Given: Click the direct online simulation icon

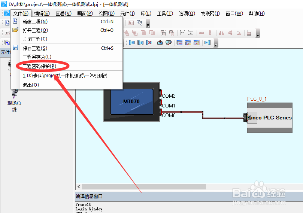Looking at the screenshot, I should click(197, 42).
